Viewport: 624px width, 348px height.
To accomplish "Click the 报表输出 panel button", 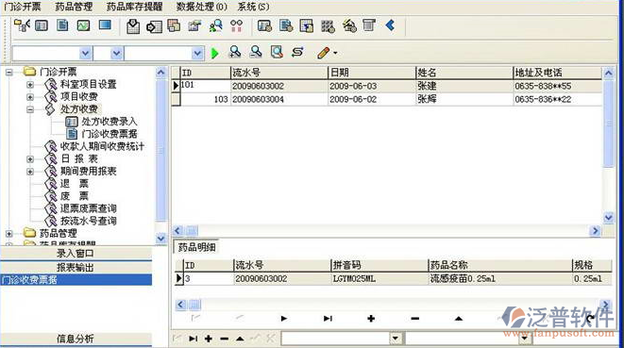I will tap(76, 267).
